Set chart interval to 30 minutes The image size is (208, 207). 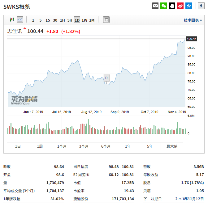(x=55, y=20)
